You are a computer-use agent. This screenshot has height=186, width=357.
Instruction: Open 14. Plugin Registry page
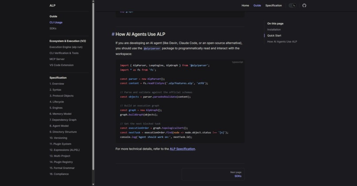tap(61, 162)
